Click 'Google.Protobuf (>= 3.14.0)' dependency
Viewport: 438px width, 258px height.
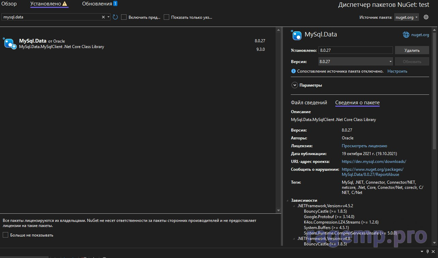[329, 217]
